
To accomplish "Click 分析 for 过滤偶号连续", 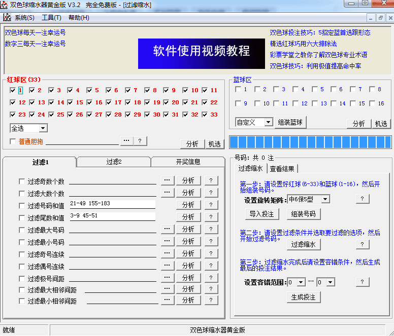I will tap(188, 265).
